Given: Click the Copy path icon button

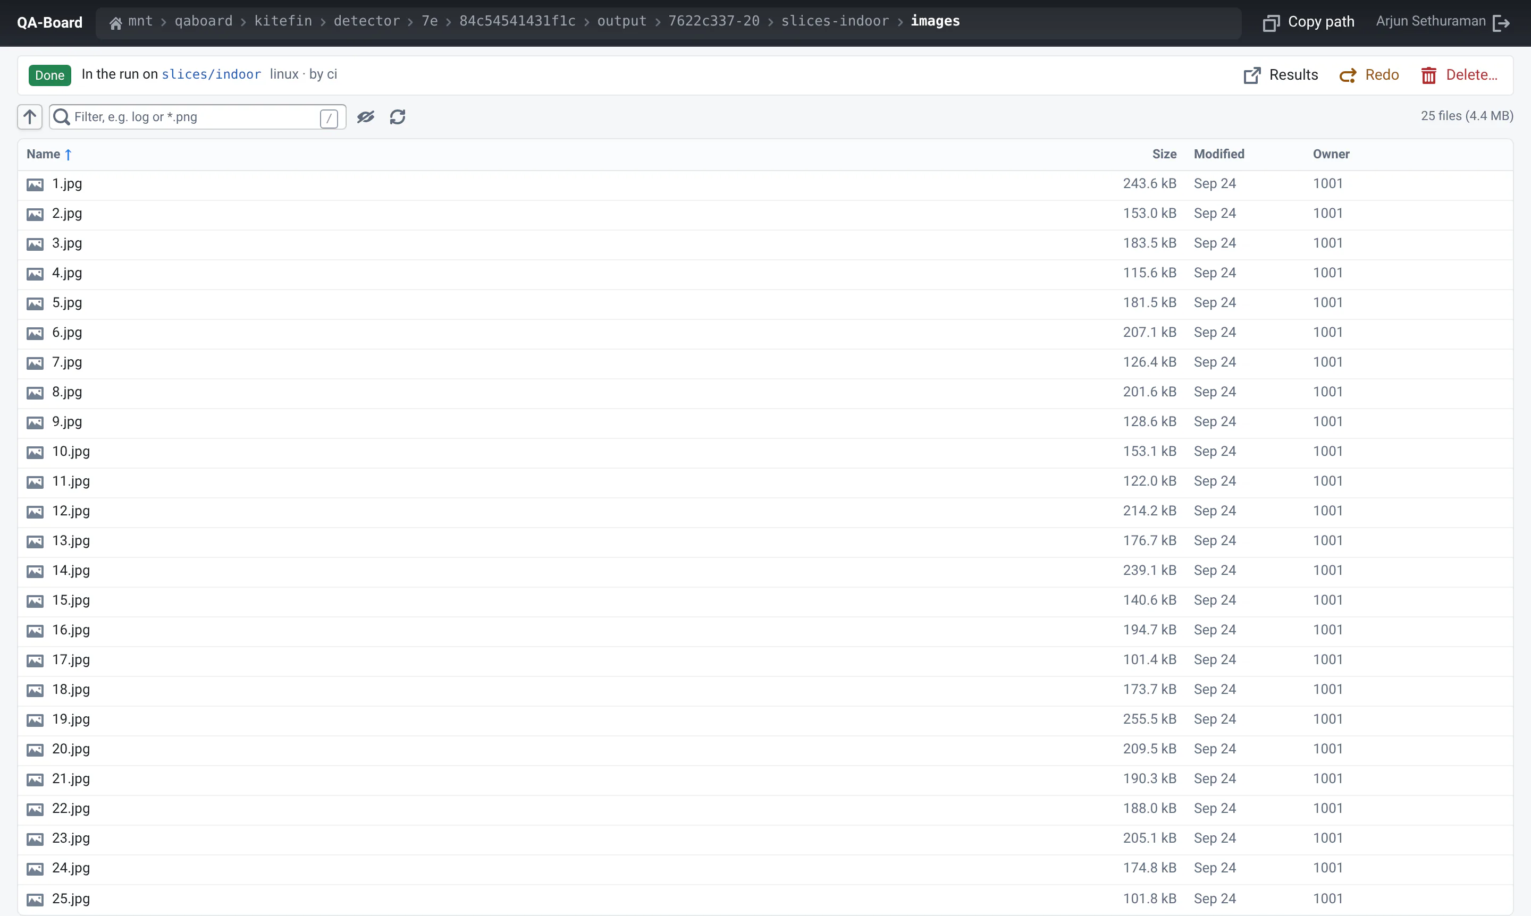Looking at the screenshot, I should pos(1271,23).
